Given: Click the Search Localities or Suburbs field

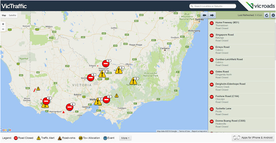Looking at the screenshot, I should coord(213,6).
